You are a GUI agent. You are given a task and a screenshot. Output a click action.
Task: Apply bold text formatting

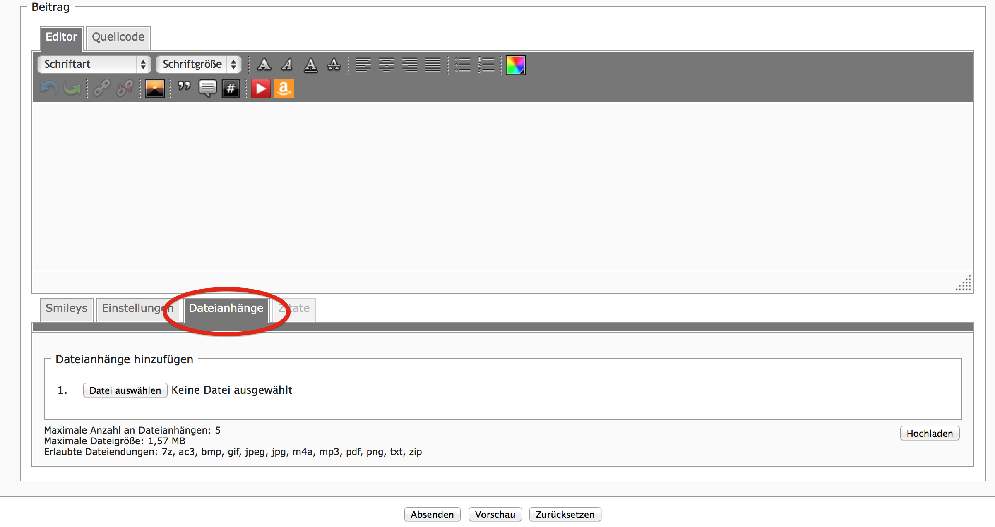264,65
